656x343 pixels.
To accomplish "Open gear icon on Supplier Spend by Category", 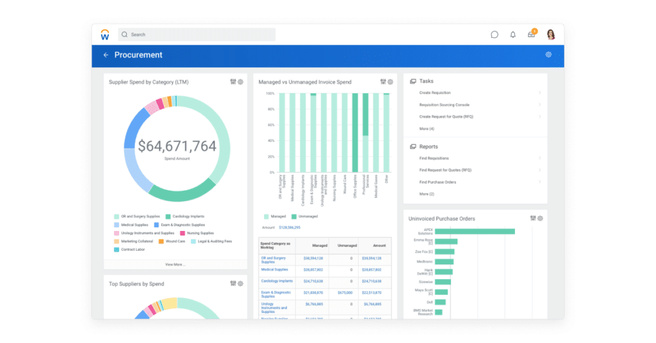I will pos(241,82).
